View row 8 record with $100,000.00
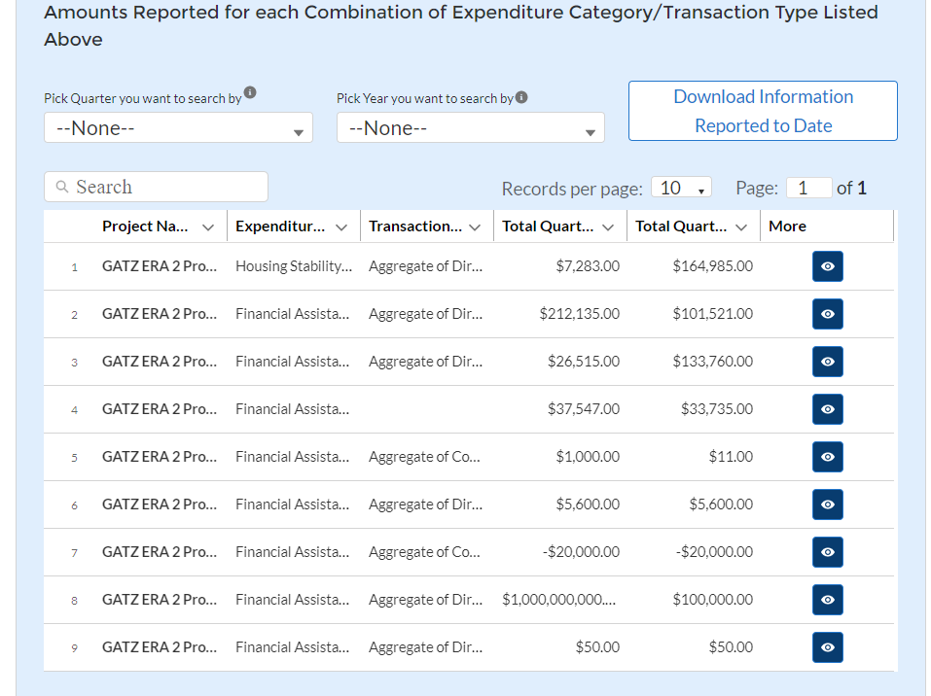Image resolution: width=931 pixels, height=696 pixels. (x=827, y=600)
